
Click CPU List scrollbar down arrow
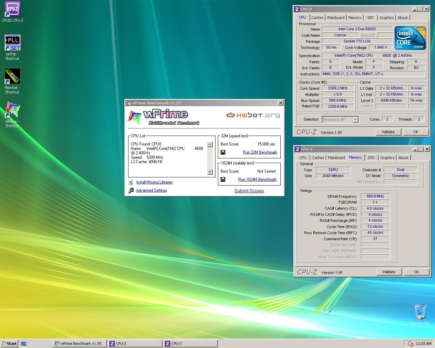210,172
